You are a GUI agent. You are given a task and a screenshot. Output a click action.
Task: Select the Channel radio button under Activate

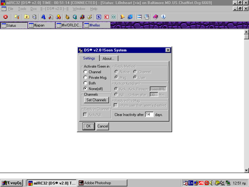coord(85,72)
